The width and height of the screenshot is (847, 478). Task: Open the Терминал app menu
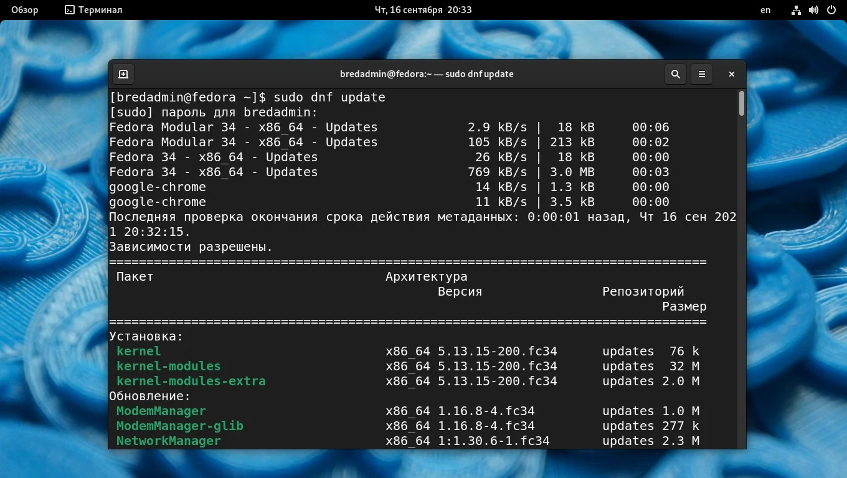pos(93,10)
